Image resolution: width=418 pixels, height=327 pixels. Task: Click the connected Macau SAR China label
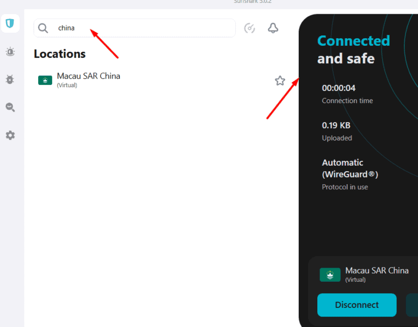pyautogui.click(x=377, y=271)
